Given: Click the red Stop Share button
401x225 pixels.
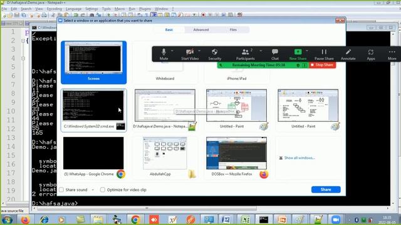Looking at the screenshot, I should pyautogui.click(x=322, y=65).
